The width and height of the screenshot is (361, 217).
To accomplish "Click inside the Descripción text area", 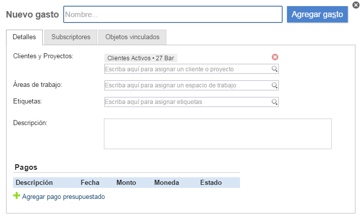I will [217, 134].
